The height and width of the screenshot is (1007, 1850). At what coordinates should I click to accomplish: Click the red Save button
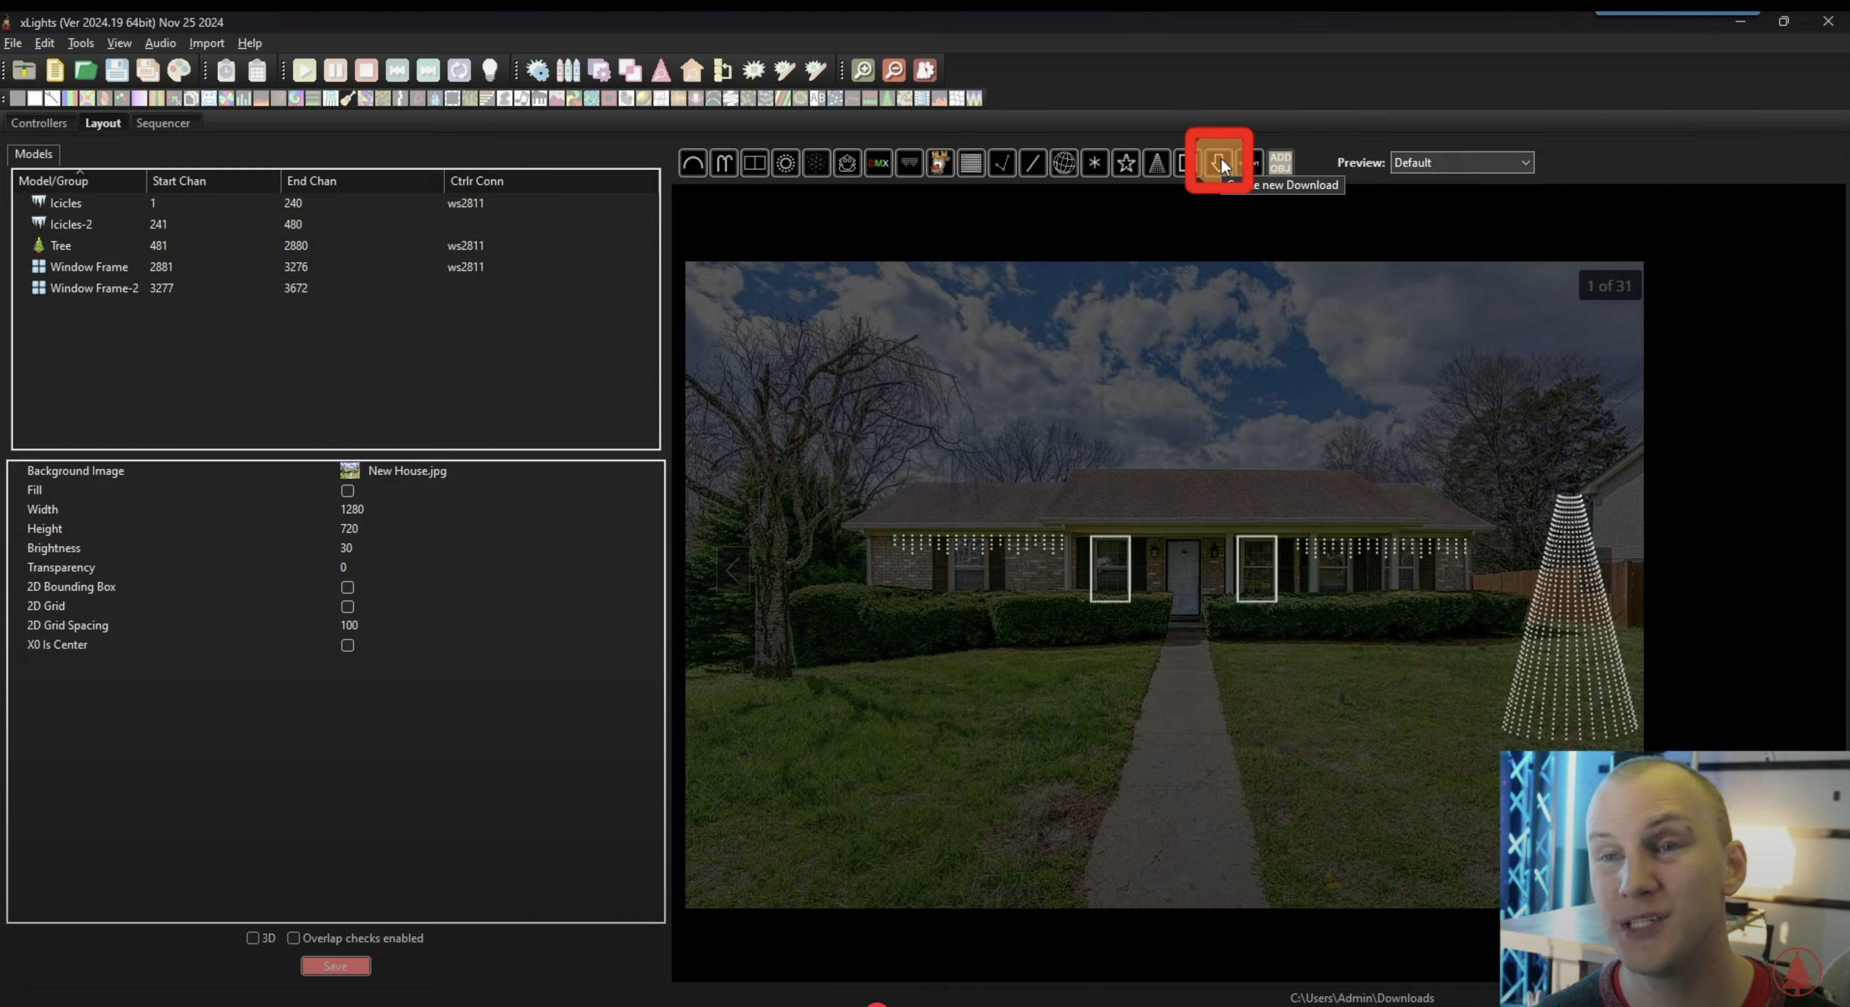point(336,966)
